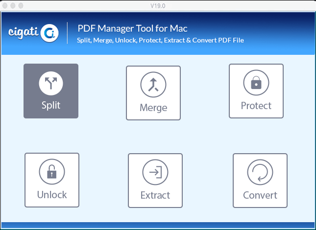Click the cigati script wordmark
This screenshot has height=230, width=316.
[24, 32]
